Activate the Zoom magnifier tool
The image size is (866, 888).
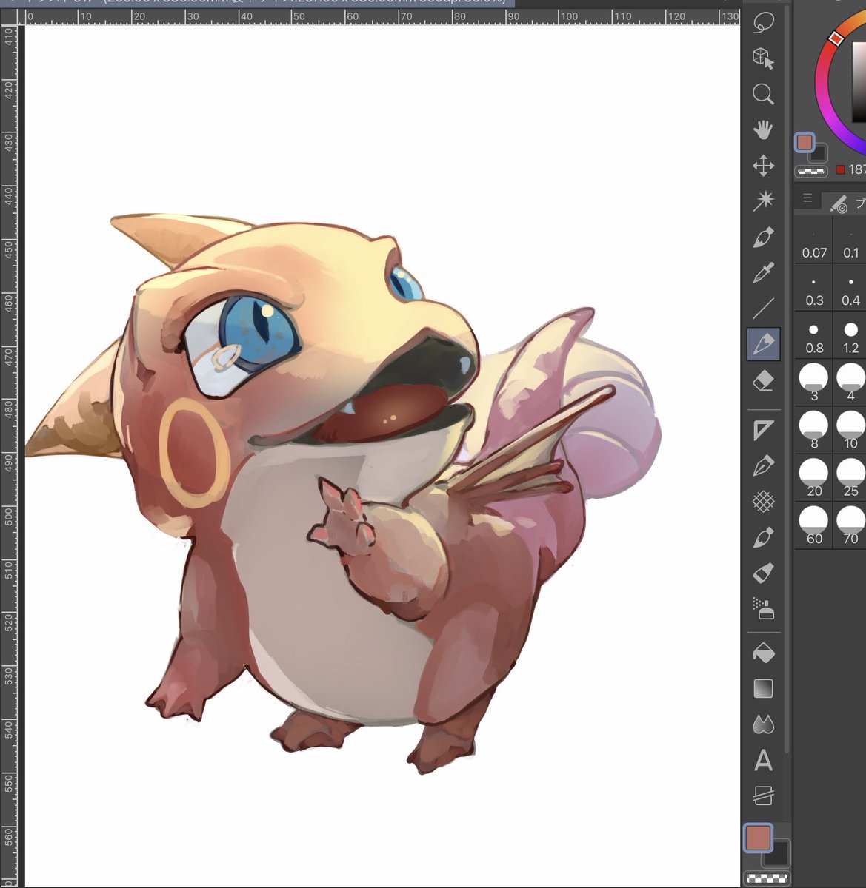tap(763, 94)
